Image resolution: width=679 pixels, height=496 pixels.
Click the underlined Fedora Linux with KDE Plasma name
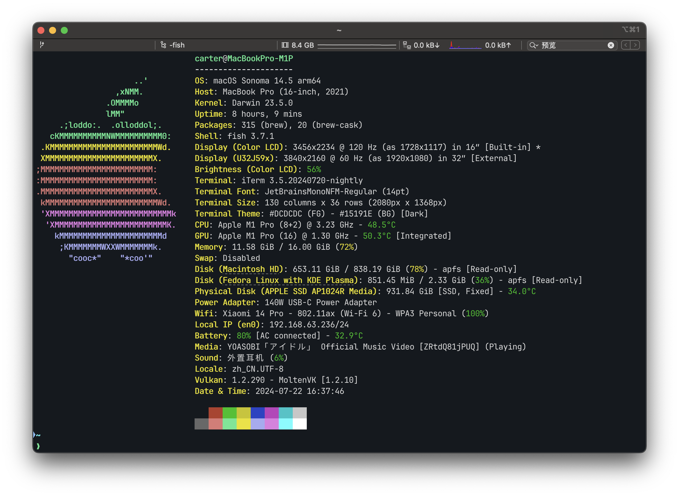point(288,281)
